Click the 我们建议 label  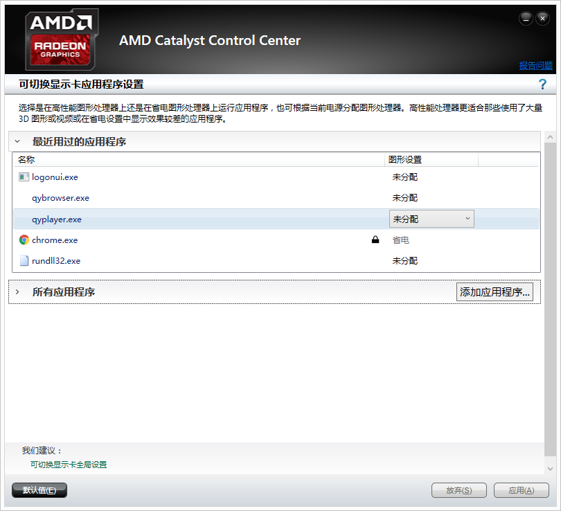coord(42,451)
